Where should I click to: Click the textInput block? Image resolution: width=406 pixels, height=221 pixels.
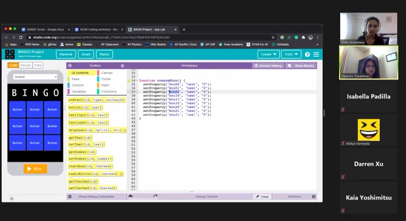[88, 115]
